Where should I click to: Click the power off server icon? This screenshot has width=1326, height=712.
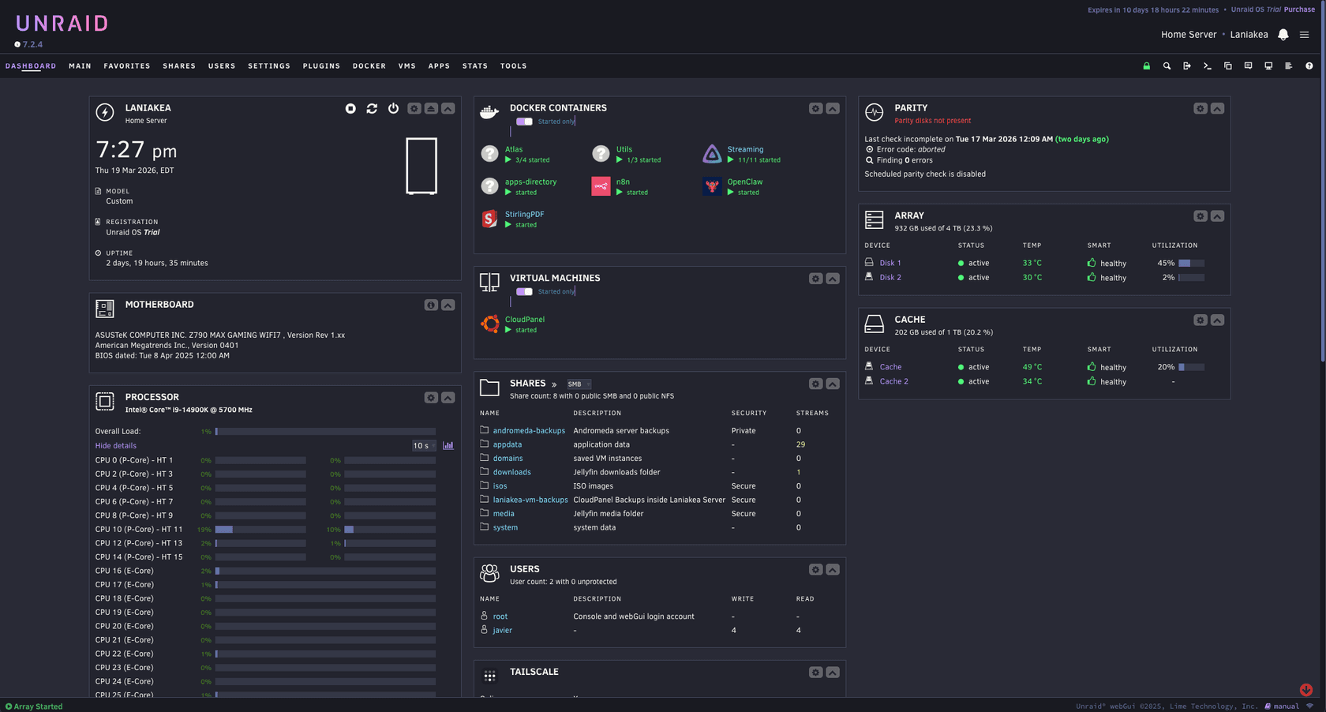(393, 108)
